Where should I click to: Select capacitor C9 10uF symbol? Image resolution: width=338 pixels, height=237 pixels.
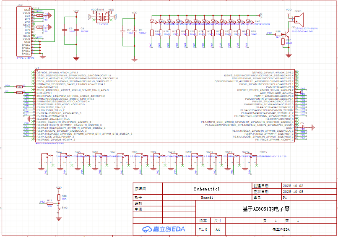tap(65, 30)
